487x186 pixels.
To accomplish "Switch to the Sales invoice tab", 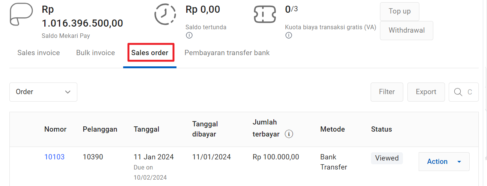I will 39,53.
